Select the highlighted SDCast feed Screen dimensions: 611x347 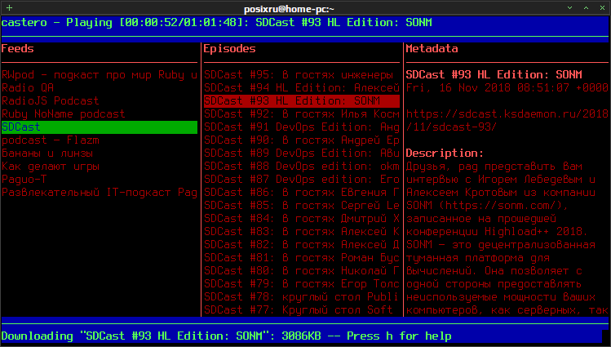(x=100, y=127)
